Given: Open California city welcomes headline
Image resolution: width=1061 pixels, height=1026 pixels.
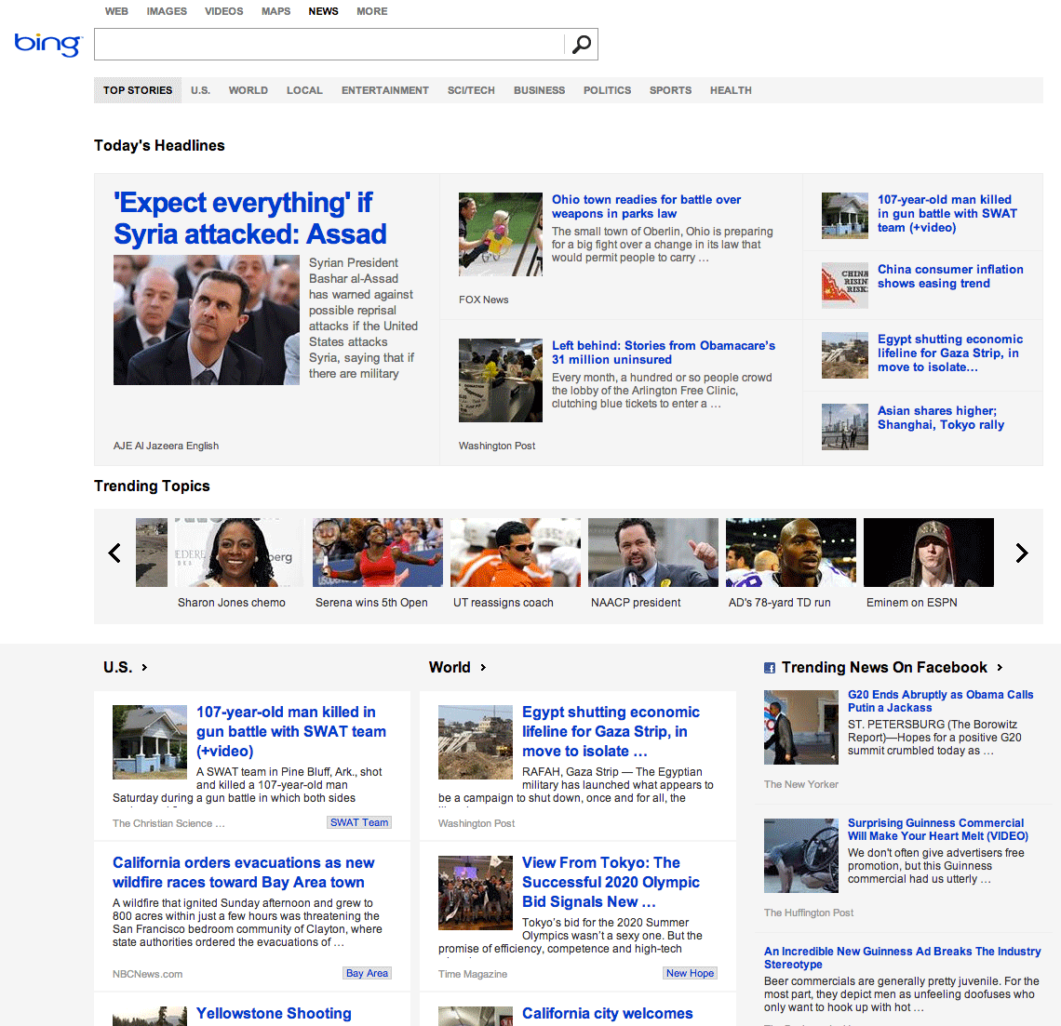Looking at the screenshot, I should click(608, 1013).
